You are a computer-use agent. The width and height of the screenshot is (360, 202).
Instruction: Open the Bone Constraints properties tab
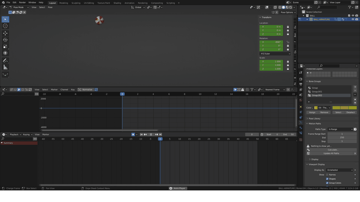pos(301,133)
